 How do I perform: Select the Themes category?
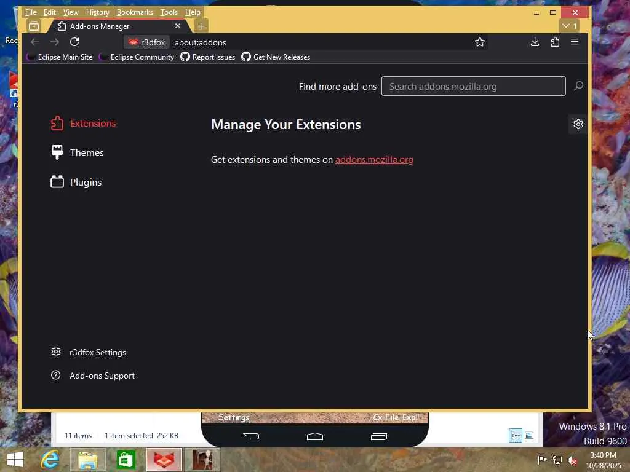[78, 152]
